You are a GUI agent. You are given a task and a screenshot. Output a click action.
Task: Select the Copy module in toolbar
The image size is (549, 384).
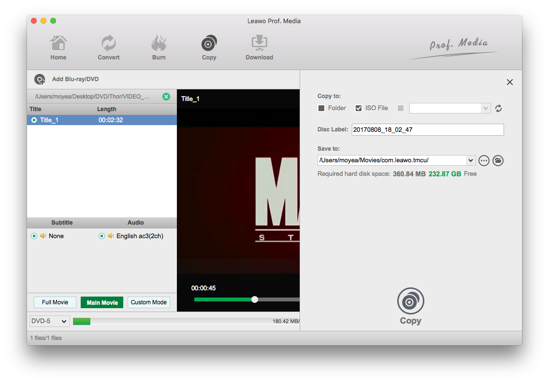click(x=209, y=48)
